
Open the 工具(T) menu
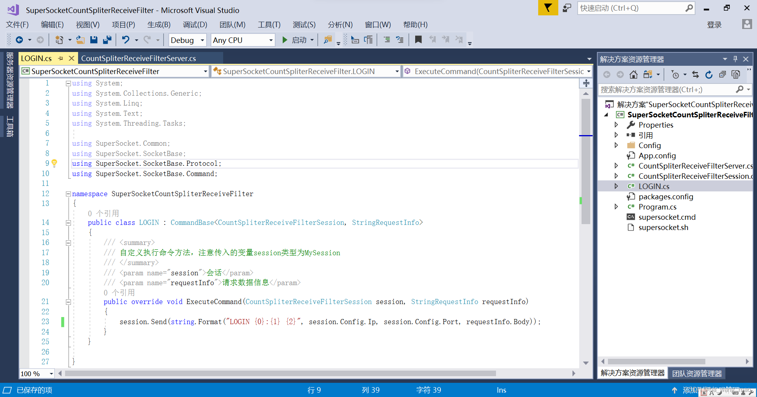coord(269,24)
